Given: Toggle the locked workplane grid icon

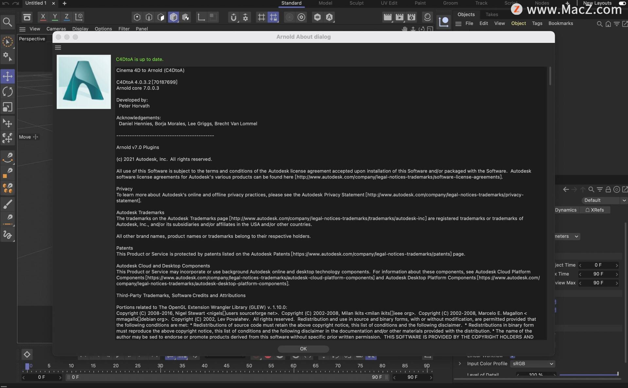Looking at the screenshot, I should coord(273,17).
